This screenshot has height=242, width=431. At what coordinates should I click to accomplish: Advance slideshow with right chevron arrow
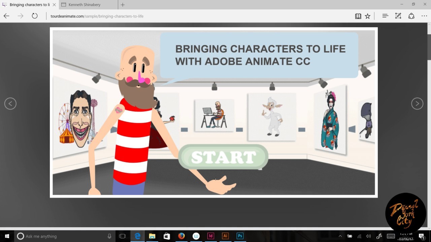click(417, 104)
